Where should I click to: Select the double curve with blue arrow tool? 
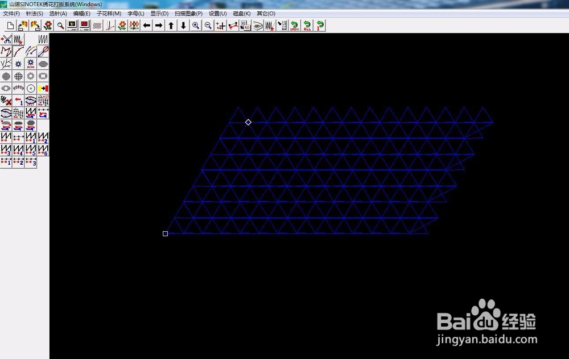click(31, 52)
